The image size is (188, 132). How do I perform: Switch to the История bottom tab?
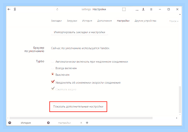pos(26,123)
